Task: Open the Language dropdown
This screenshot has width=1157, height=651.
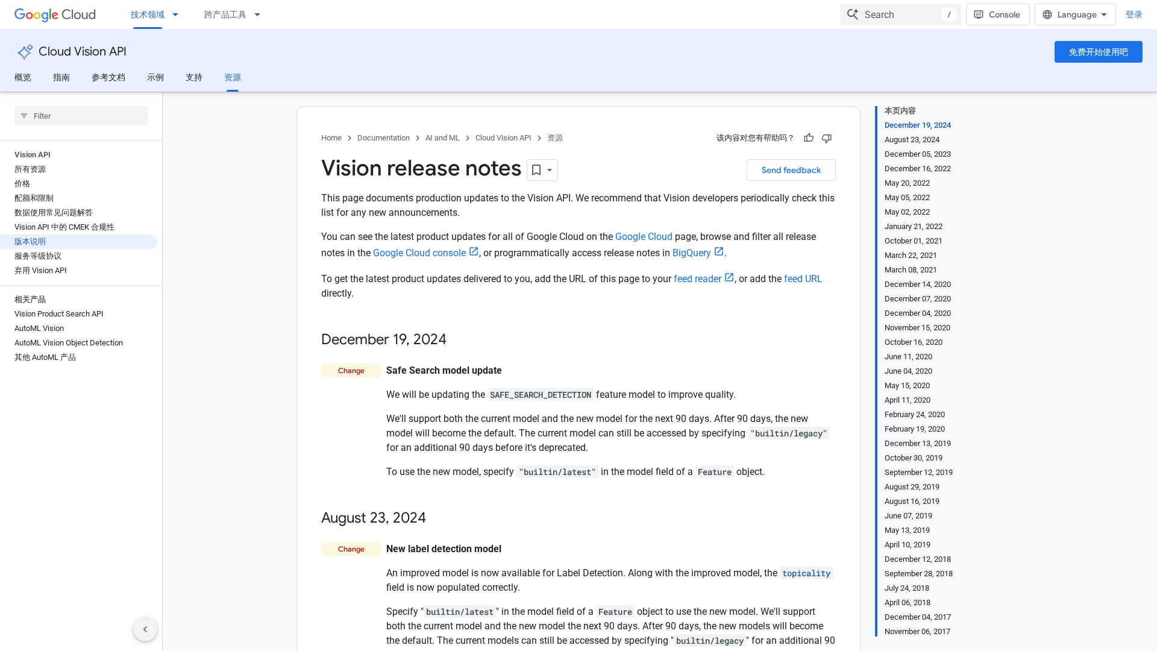Action: [x=1075, y=14]
